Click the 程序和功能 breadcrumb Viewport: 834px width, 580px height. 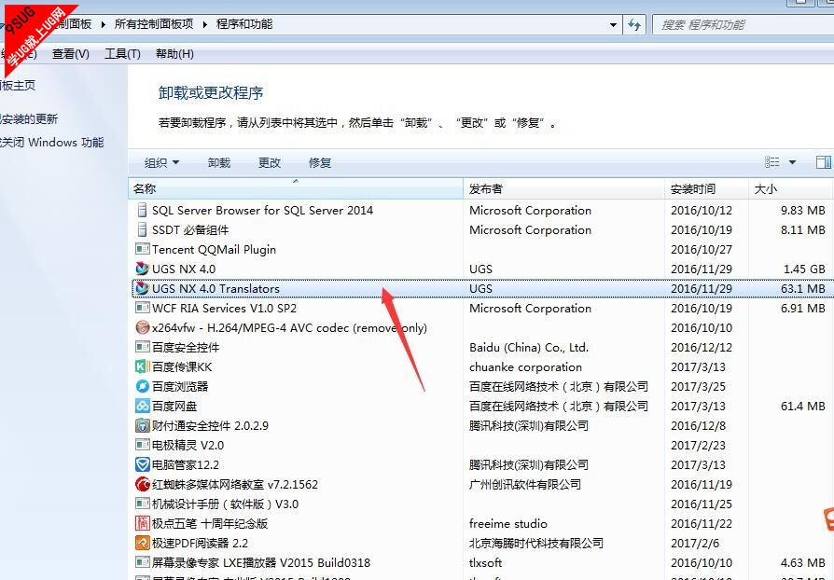pyautogui.click(x=244, y=24)
